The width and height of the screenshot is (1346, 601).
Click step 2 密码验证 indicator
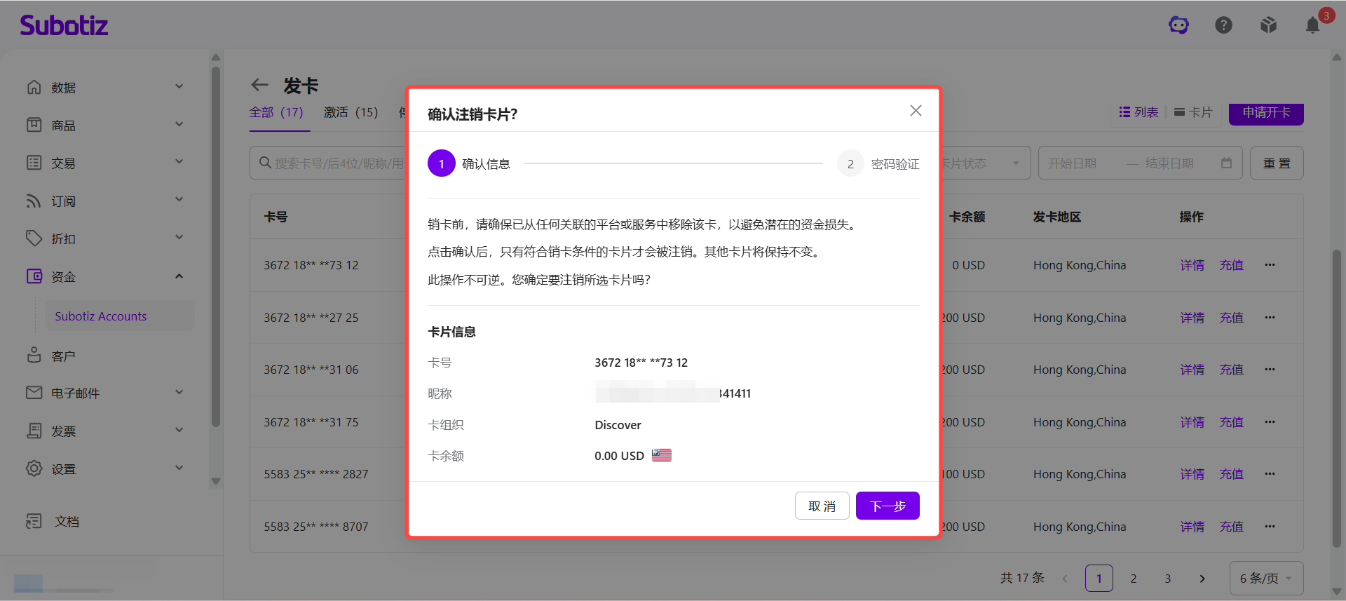[x=878, y=163]
